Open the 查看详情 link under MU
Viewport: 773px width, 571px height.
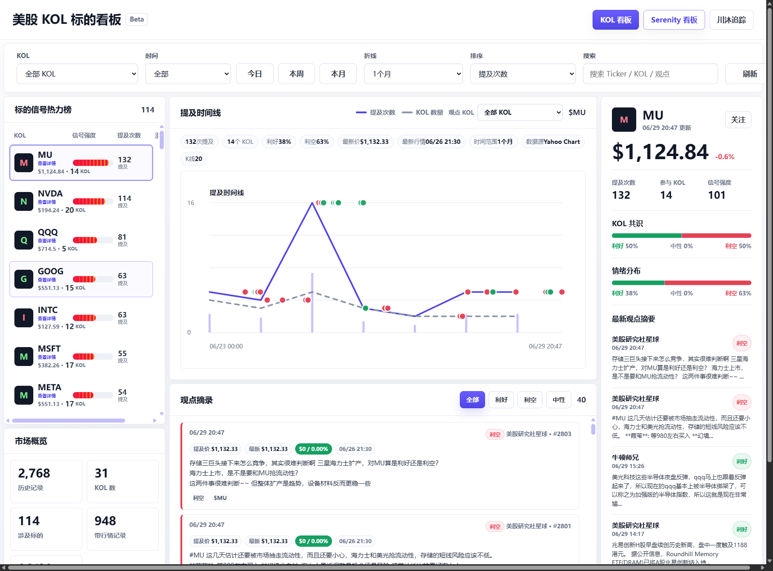point(47,164)
